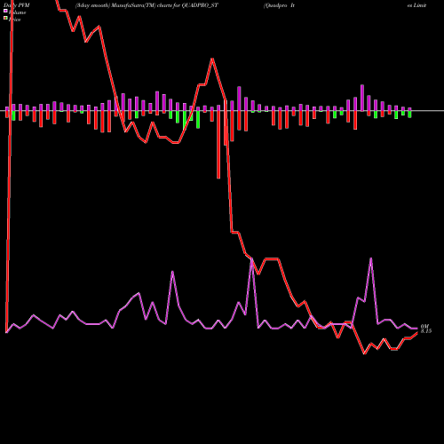Click the '0M' volume value label
444x444 pixels.
[x=424, y=326]
